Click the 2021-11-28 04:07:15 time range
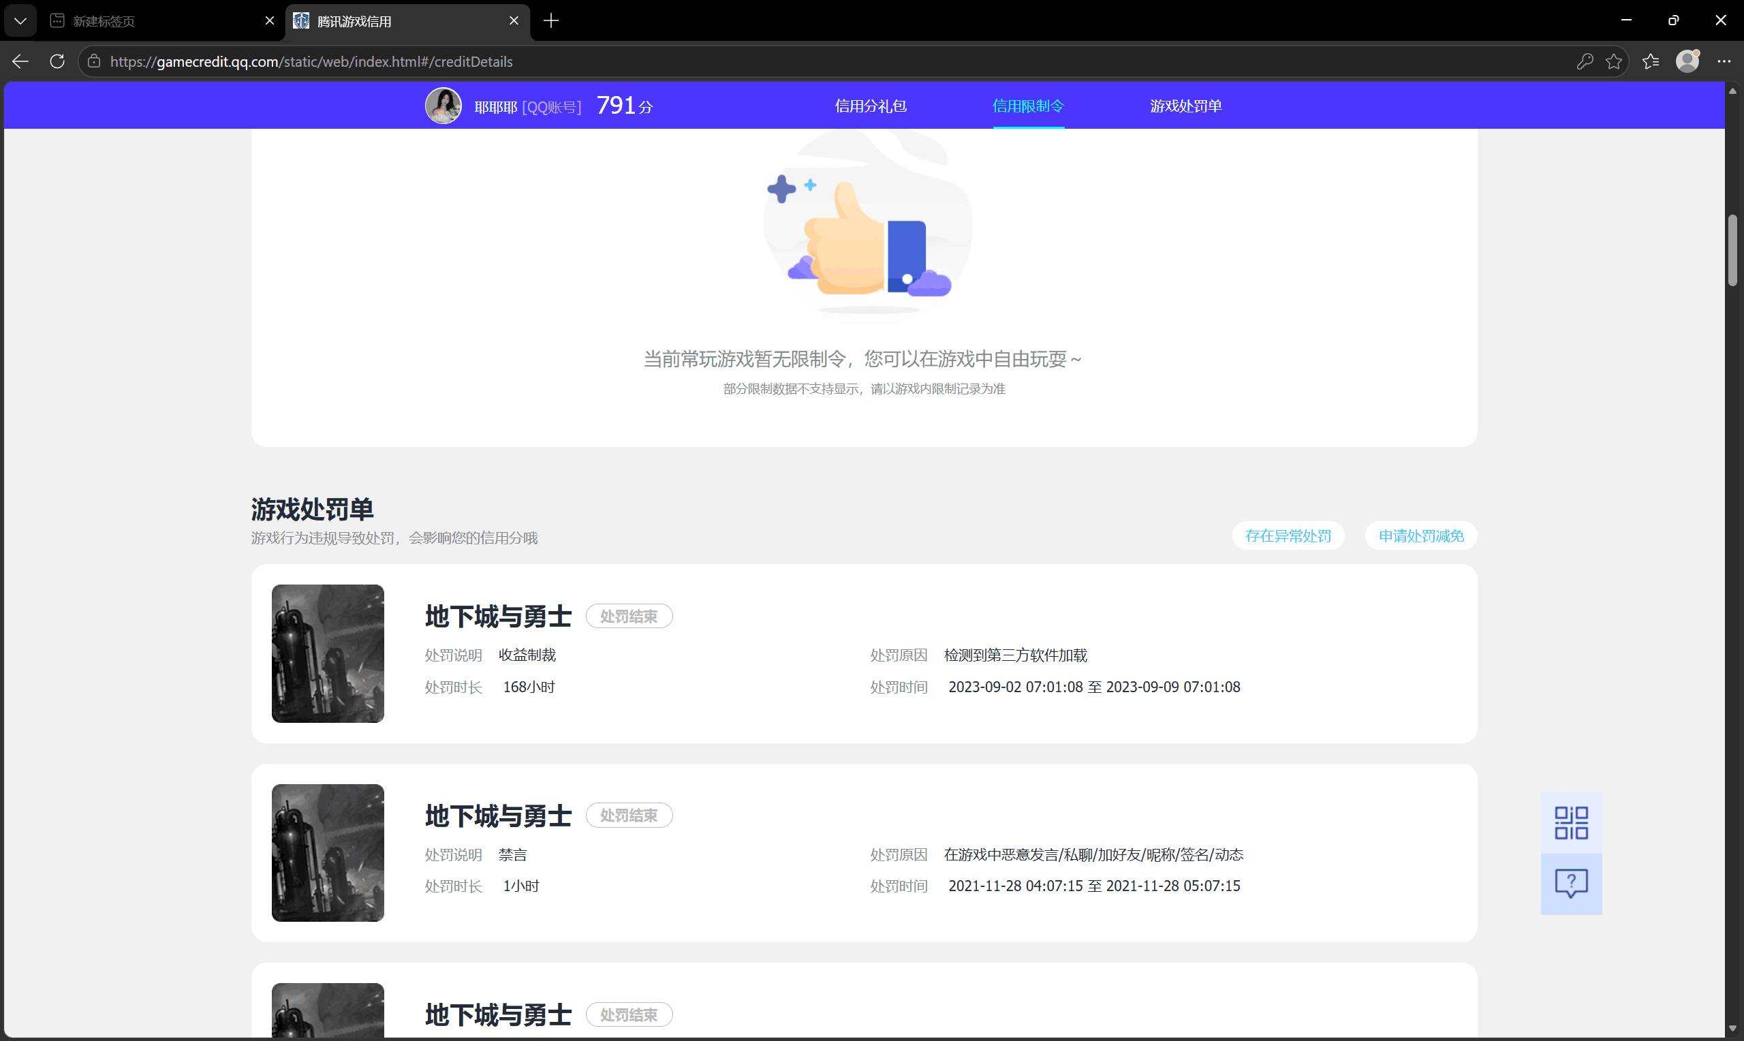 1094,886
